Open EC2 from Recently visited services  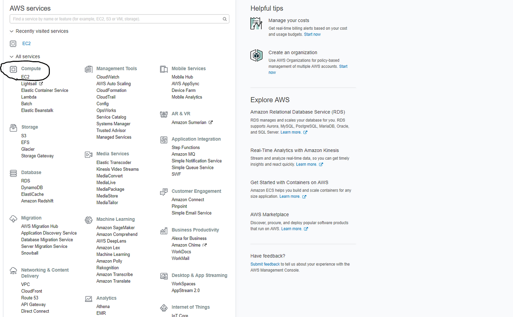click(x=26, y=44)
